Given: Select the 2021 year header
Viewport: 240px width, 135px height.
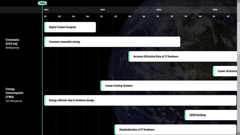Looking at the screenshot, I should click(46, 10).
